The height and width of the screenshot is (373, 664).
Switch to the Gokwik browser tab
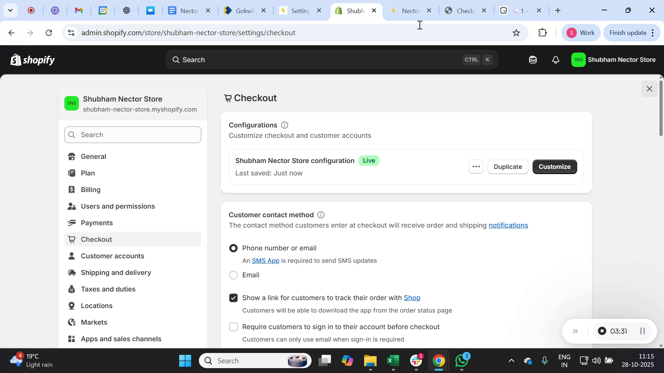[x=244, y=10]
